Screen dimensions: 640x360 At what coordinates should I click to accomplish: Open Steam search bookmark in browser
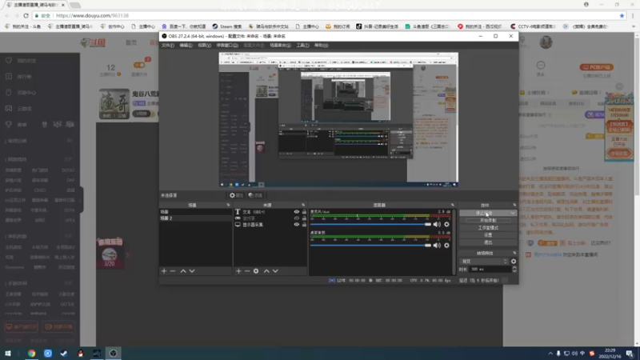(x=227, y=26)
